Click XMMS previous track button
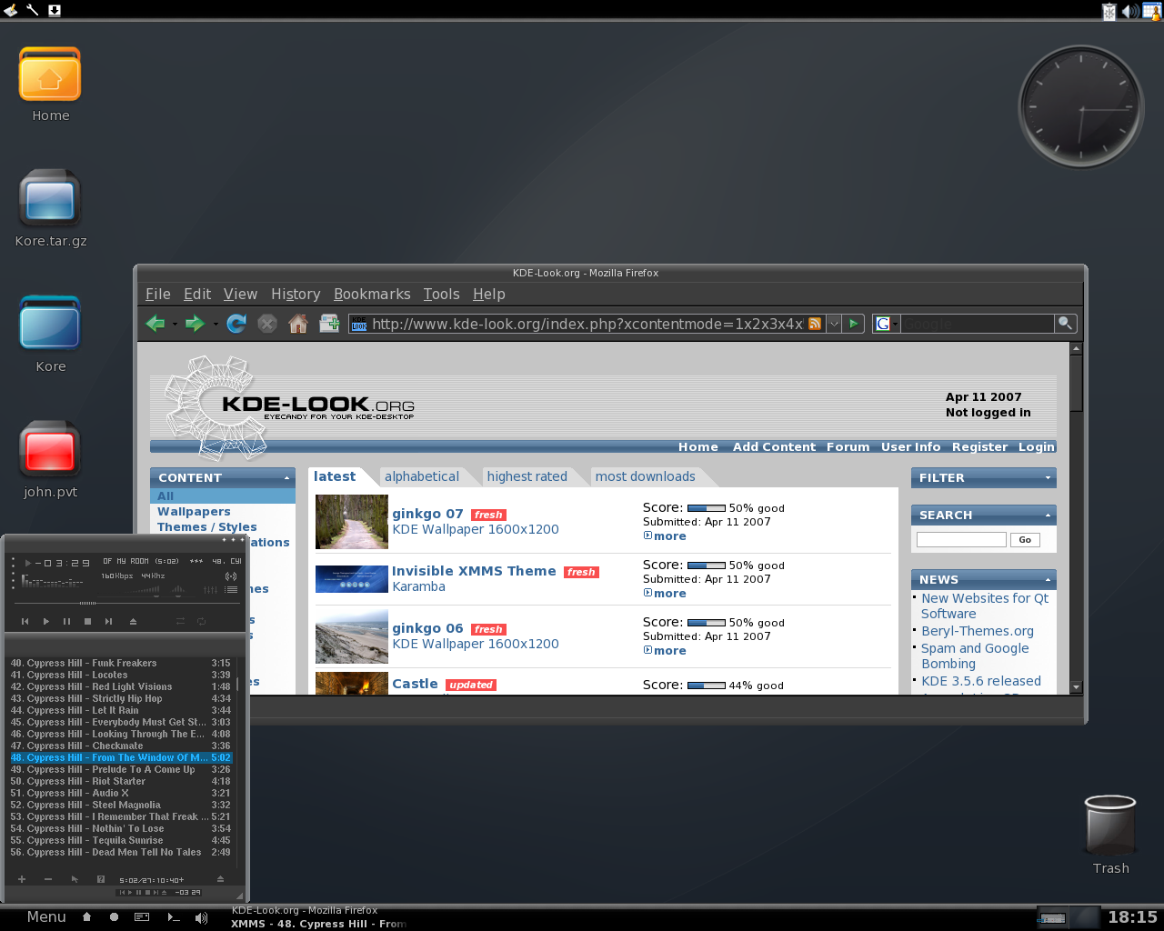 tap(25, 622)
